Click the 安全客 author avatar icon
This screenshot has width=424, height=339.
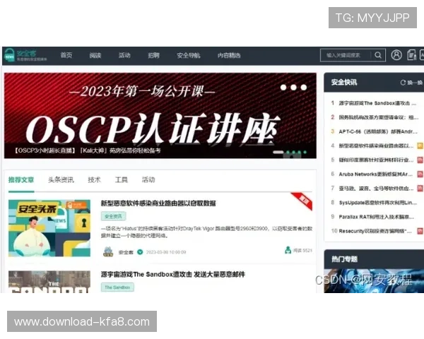pos(108,251)
